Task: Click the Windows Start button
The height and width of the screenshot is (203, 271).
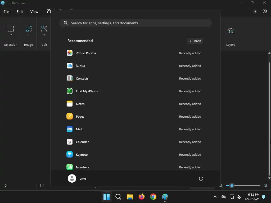Action: coord(106,197)
